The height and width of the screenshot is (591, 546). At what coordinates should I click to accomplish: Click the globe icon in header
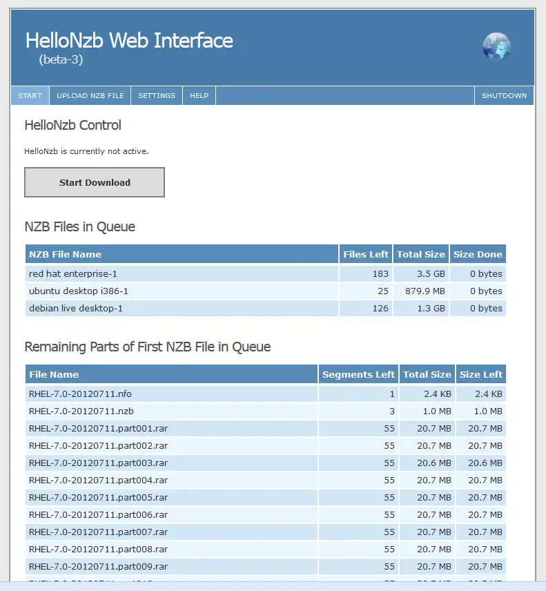click(x=496, y=46)
